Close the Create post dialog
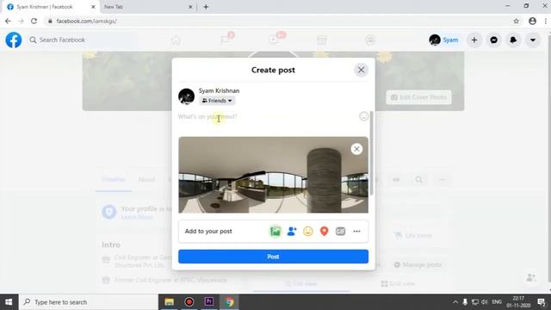The height and width of the screenshot is (310, 551). point(361,70)
